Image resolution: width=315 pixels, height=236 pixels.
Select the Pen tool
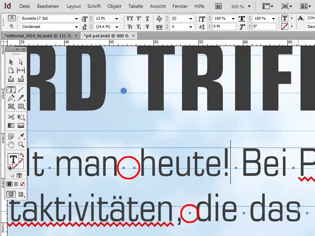coord(11,98)
